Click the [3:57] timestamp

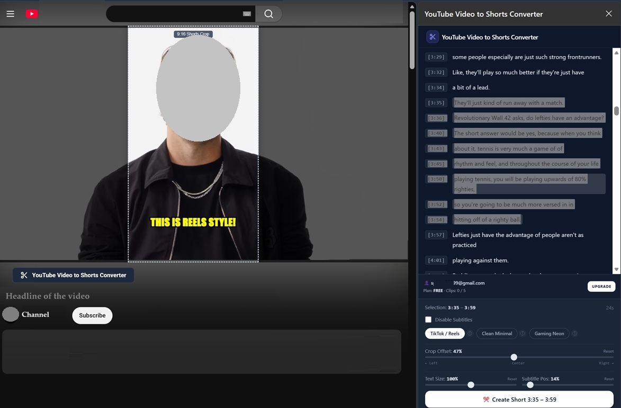point(436,235)
